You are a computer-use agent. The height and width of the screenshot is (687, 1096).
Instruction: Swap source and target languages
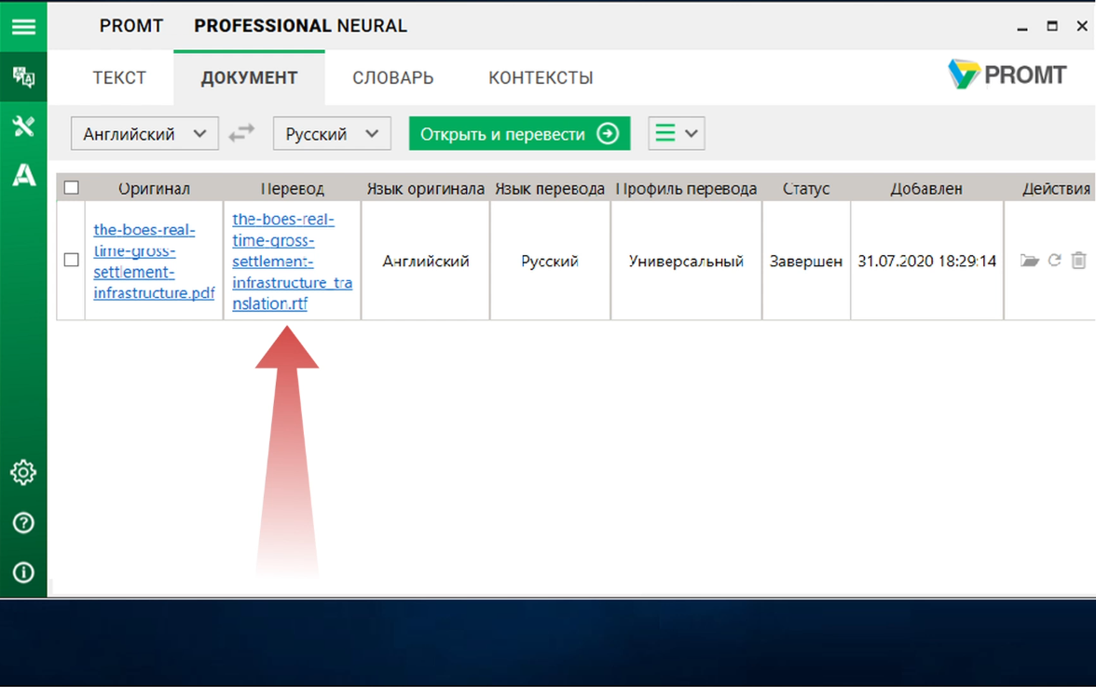(x=242, y=132)
